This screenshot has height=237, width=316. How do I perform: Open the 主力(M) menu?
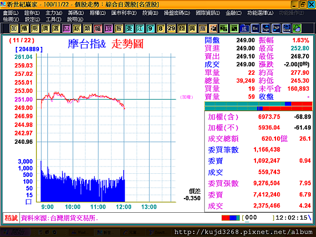click(54, 13)
